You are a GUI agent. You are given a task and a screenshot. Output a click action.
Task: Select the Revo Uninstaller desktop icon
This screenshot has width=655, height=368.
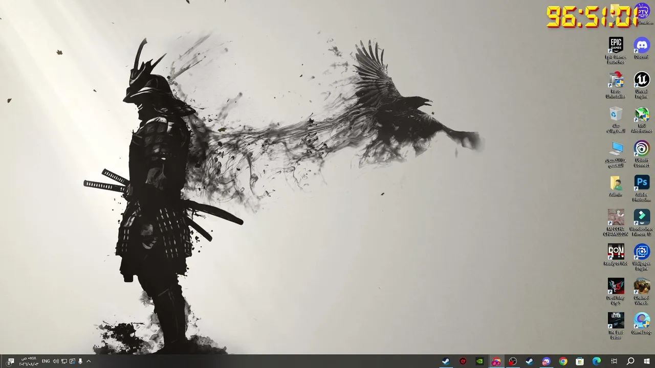click(x=616, y=85)
